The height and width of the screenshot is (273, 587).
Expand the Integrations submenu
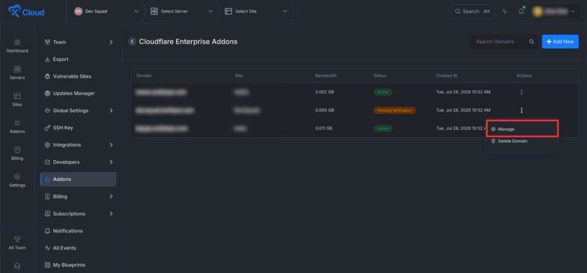point(111,145)
